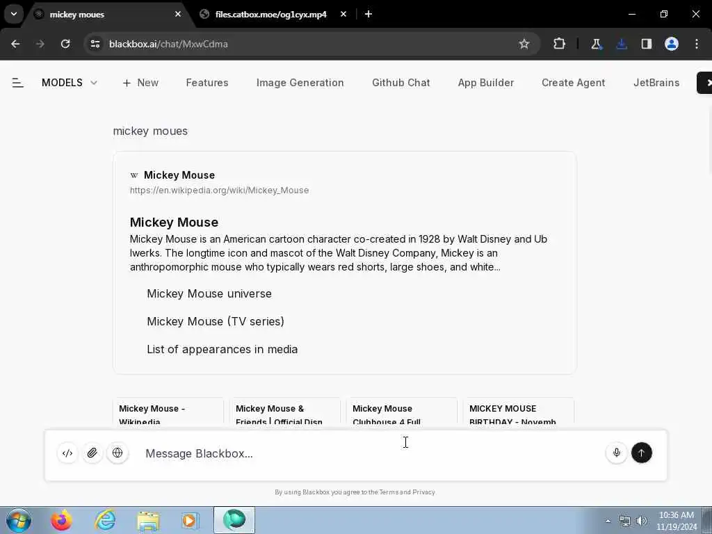The image size is (712, 534).
Task: Open the JetBrains link
Action: point(656,83)
